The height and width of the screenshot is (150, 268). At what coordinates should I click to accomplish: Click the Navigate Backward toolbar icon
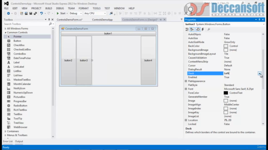[8, 13]
